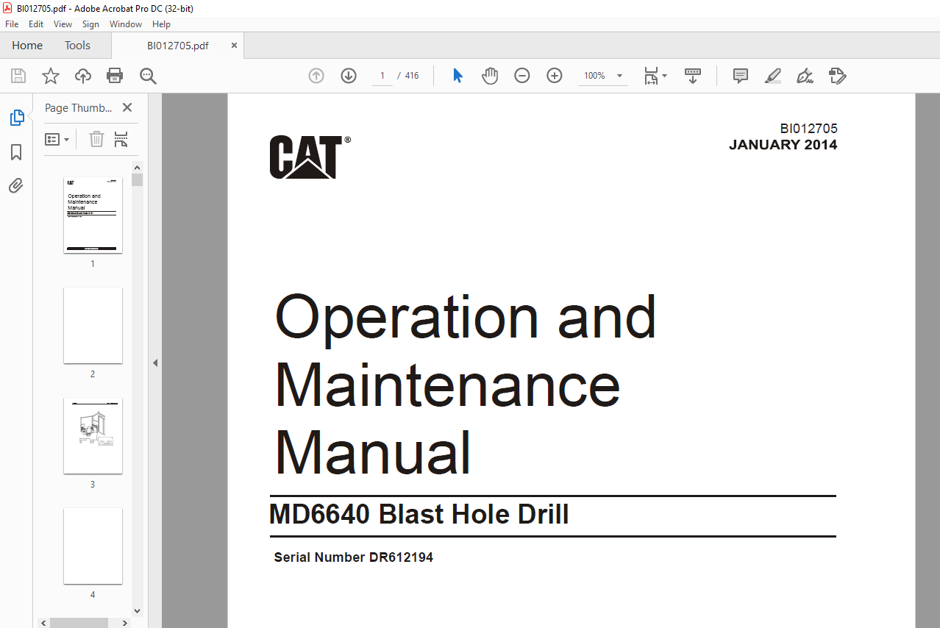The width and height of the screenshot is (940, 628).
Task: Select the page 4 thumbnail
Action: [93, 546]
